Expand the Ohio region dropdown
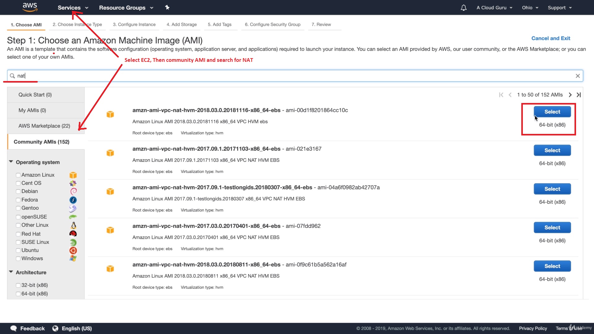The width and height of the screenshot is (594, 334). pos(530,8)
